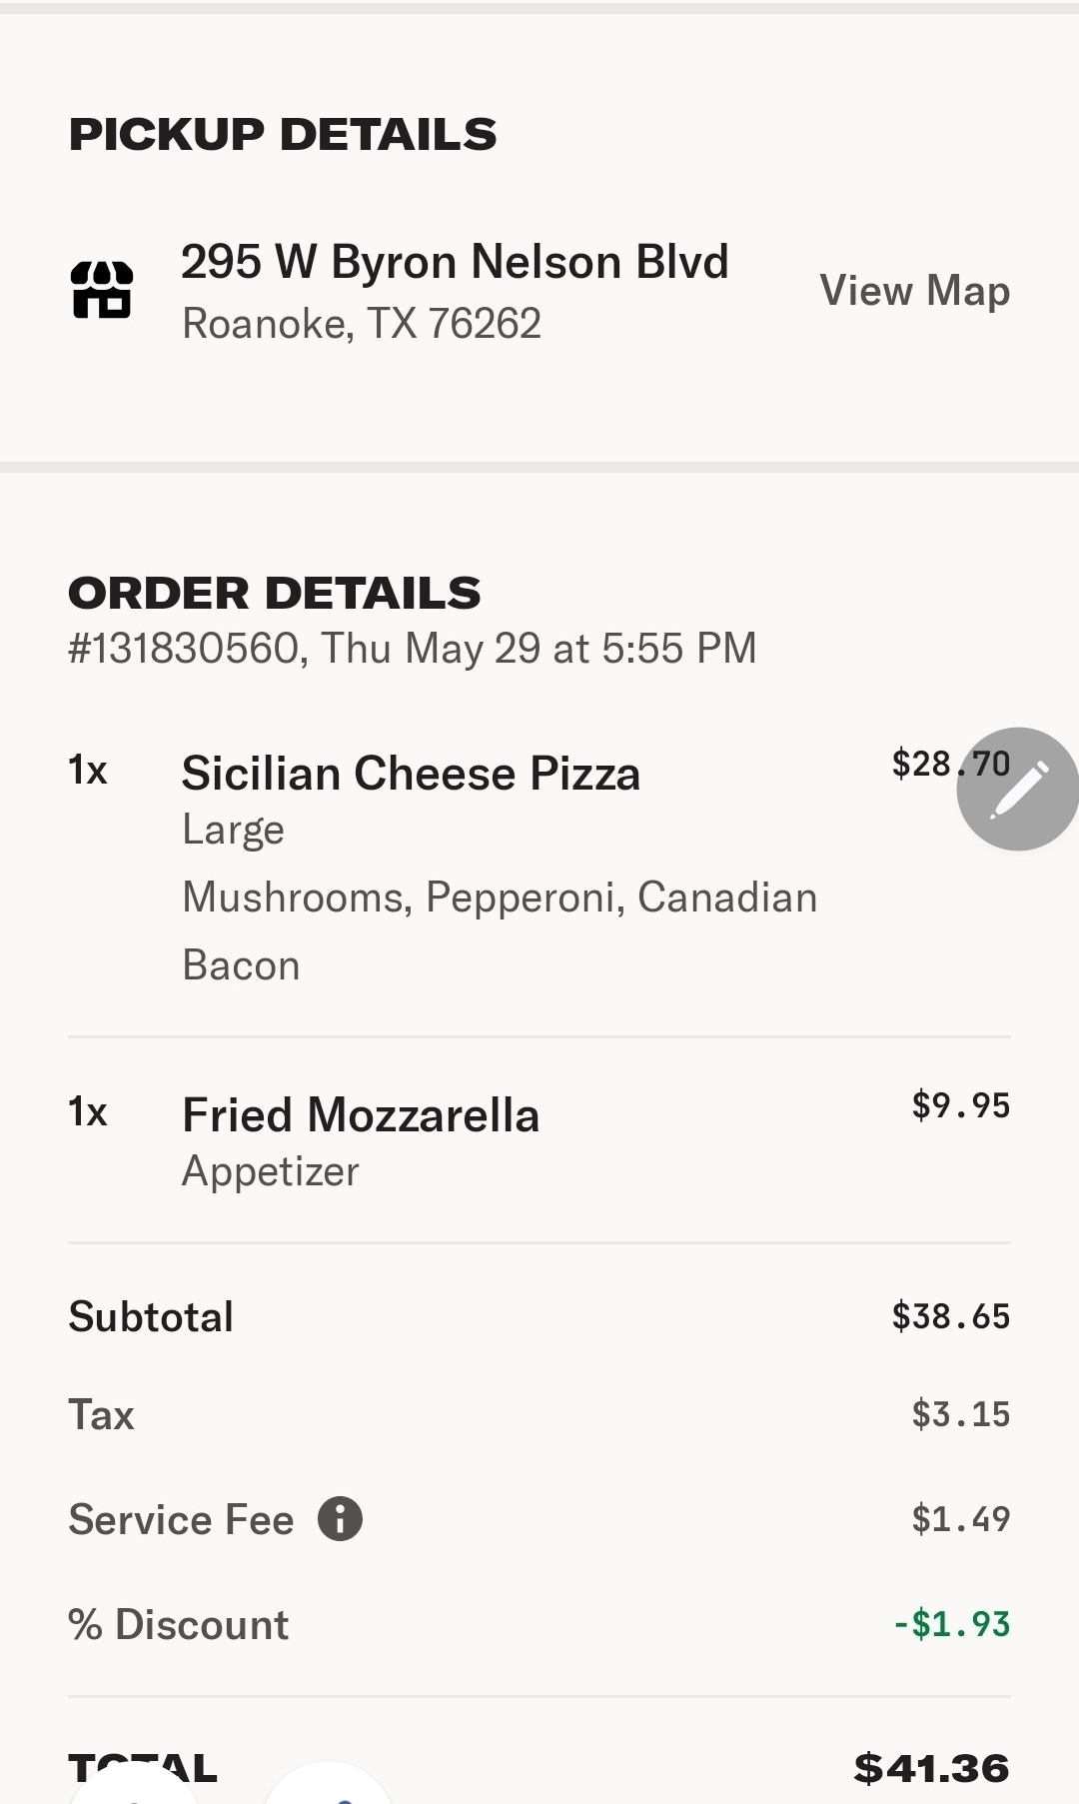The height and width of the screenshot is (1804, 1079).
Task: Tap the order number #131830560 line
Action: [412, 648]
